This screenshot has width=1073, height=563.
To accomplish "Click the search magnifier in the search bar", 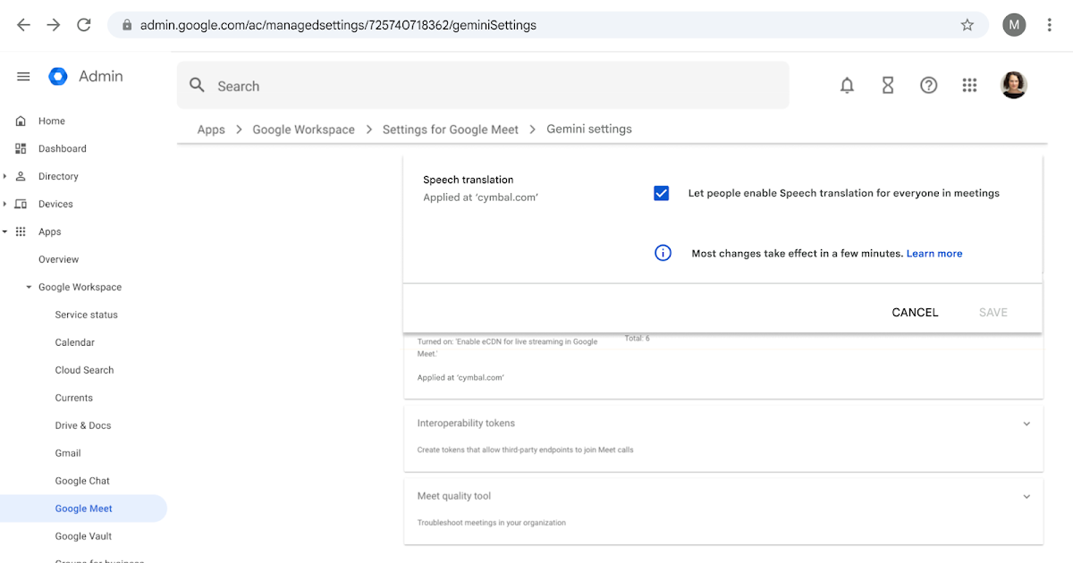I will click(197, 85).
